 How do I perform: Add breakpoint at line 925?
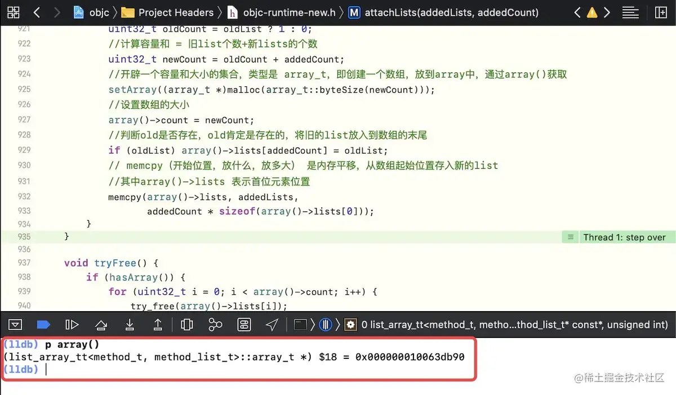pyautogui.click(x=24, y=89)
